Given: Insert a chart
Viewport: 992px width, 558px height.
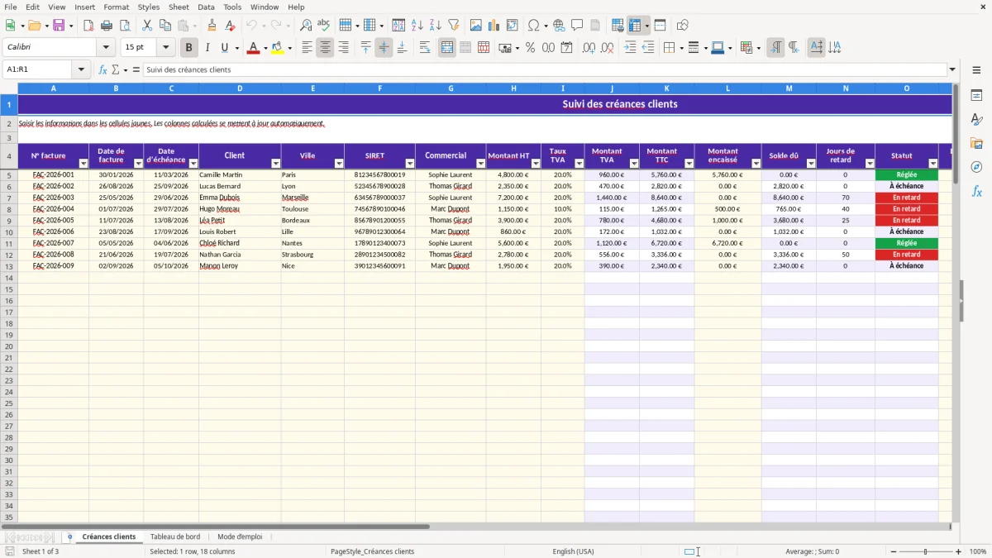Looking at the screenshot, I should point(494,26).
